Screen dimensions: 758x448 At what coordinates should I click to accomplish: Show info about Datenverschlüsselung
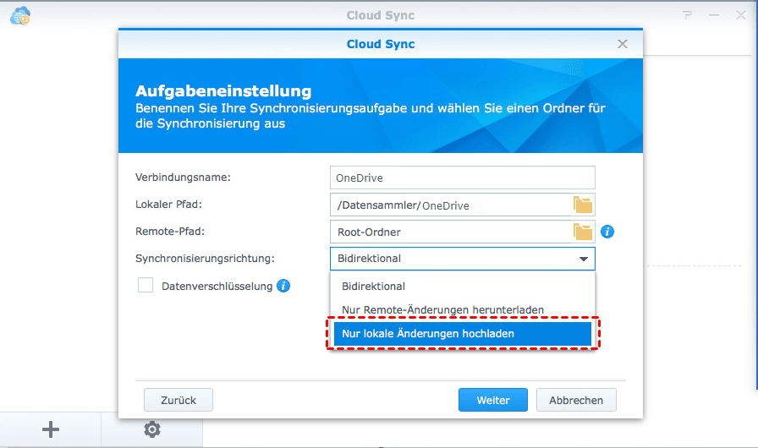pyautogui.click(x=283, y=286)
